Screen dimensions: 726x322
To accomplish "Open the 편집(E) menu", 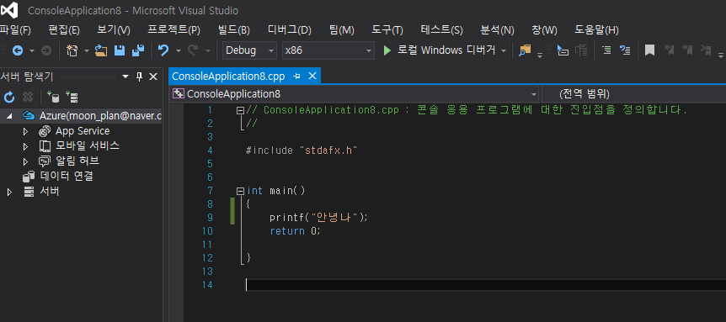I will coord(64,30).
